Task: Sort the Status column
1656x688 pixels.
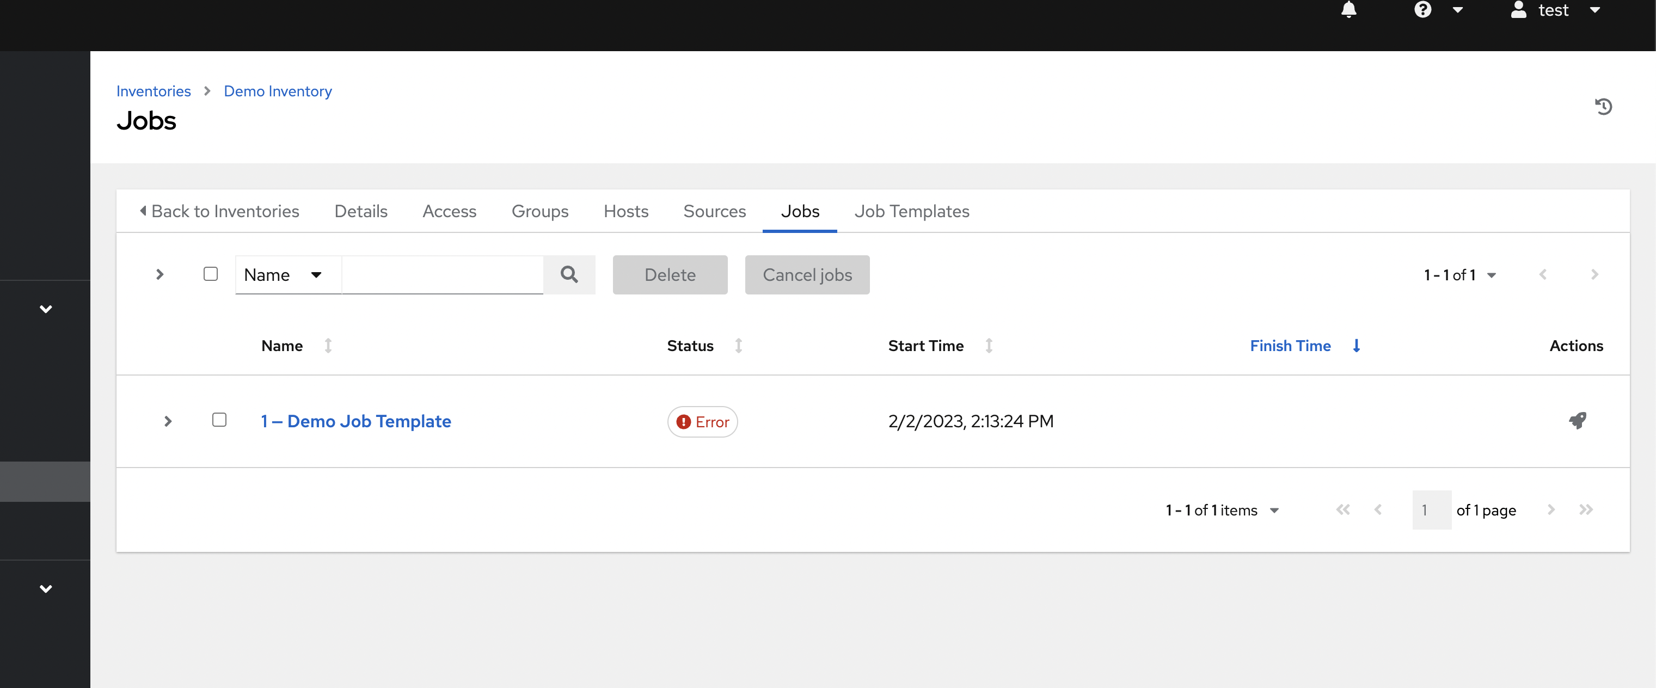Action: pyautogui.click(x=739, y=346)
